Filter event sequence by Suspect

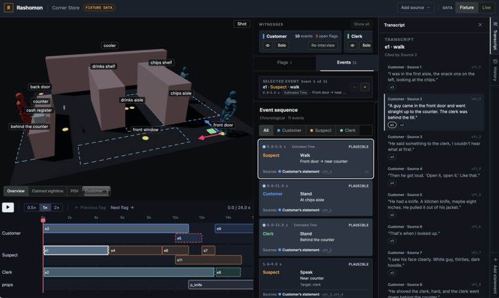click(x=321, y=130)
